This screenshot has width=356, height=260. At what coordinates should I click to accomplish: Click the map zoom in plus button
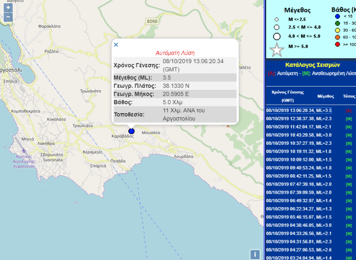8,8
